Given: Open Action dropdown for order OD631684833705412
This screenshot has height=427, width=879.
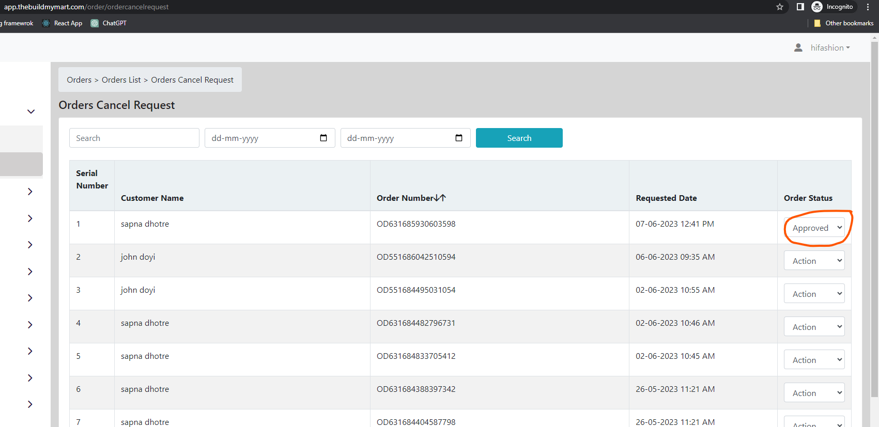Looking at the screenshot, I should click(814, 360).
